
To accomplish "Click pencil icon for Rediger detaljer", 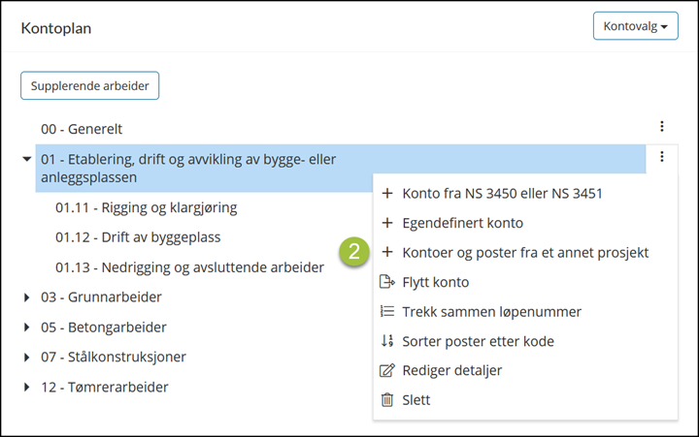I will 387,370.
